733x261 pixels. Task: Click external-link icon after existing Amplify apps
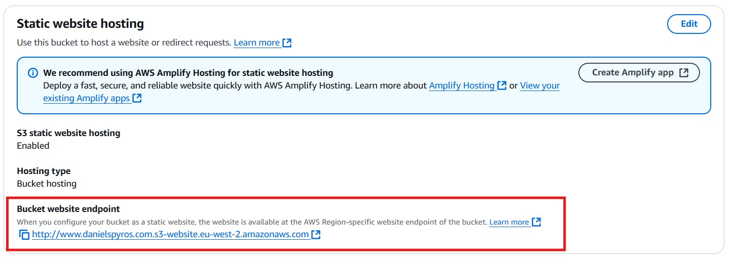(137, 99)
